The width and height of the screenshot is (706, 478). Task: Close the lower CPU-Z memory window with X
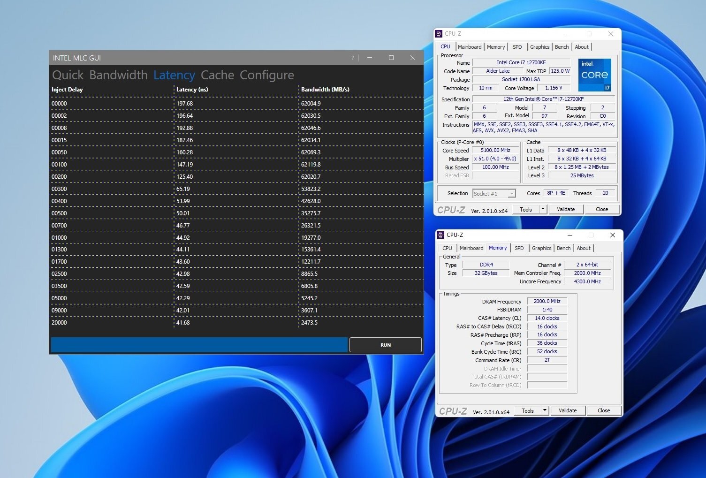[x=613, y=235]
